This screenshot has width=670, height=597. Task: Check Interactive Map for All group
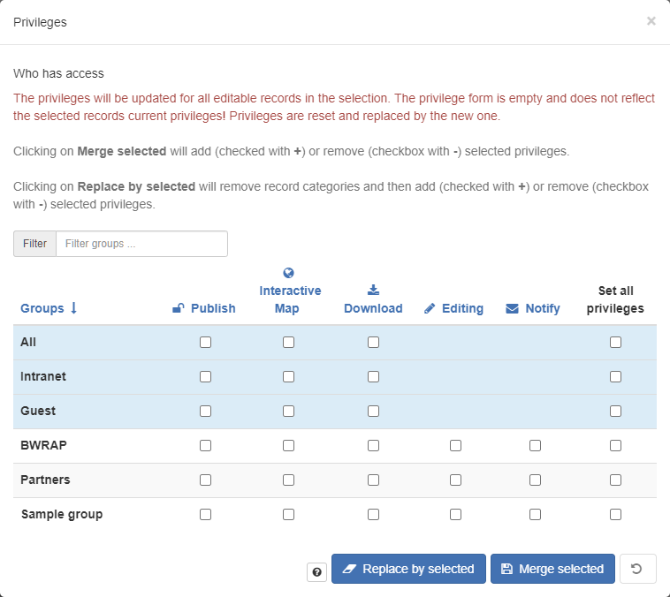(x=288, y=342)
